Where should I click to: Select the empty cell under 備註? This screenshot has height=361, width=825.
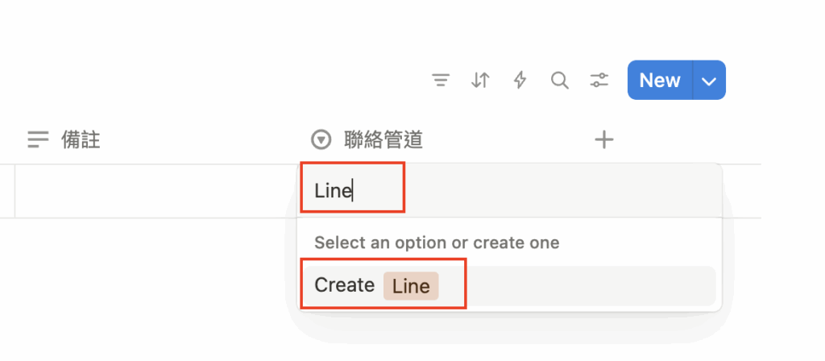pos(153,191)
